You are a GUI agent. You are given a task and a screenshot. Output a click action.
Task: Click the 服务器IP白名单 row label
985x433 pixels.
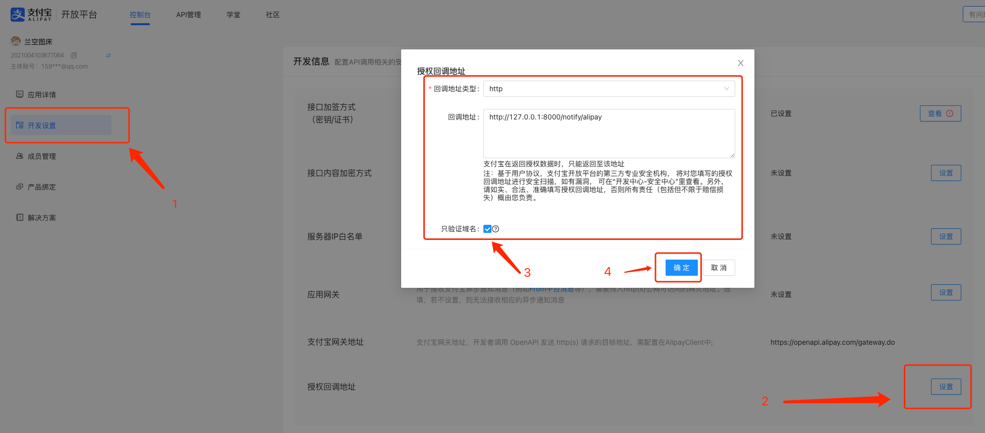(x=335, y=236)
